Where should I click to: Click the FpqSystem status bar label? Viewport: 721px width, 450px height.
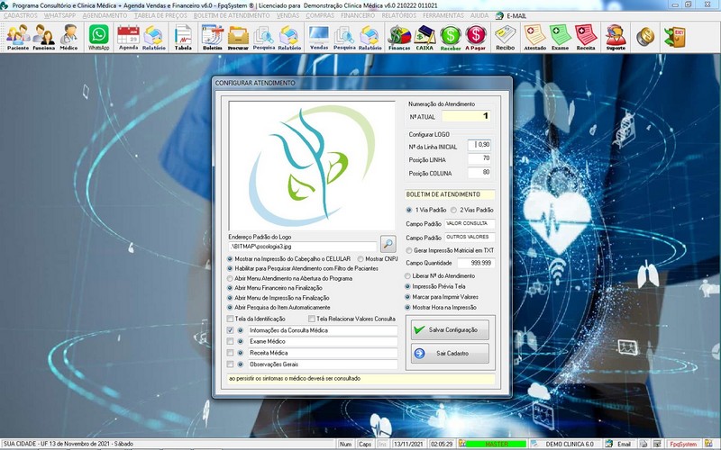click(x=683, y=444)
